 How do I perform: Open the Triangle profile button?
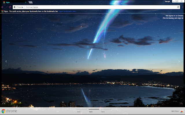[x=167, y=2]
